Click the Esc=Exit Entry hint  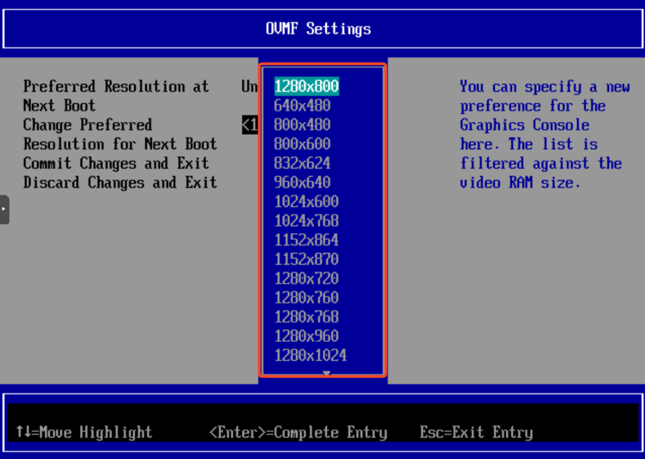(476, 433)
